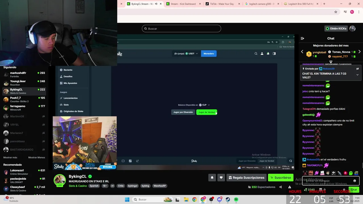Click the WawitasRP stream tag
The image size is (363, 204).
(x=159, y=186)
